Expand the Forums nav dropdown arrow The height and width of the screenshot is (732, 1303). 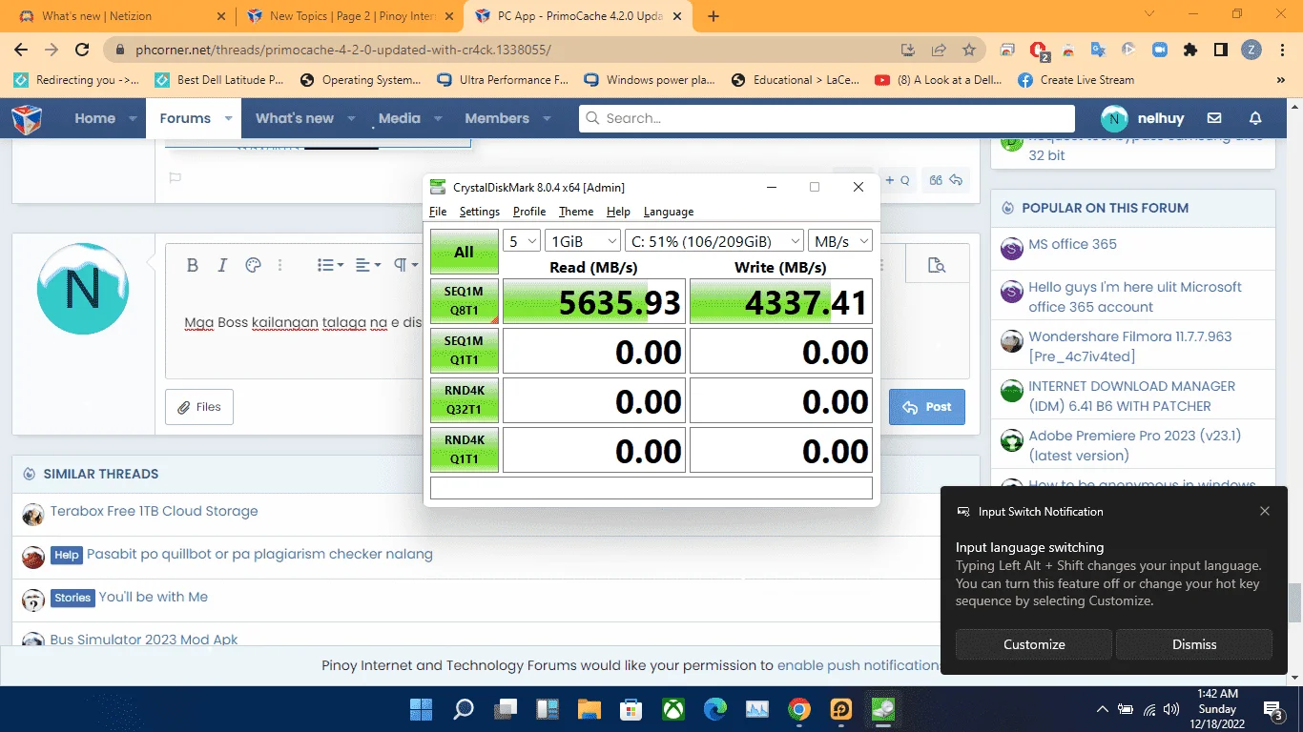pos(229,118)
